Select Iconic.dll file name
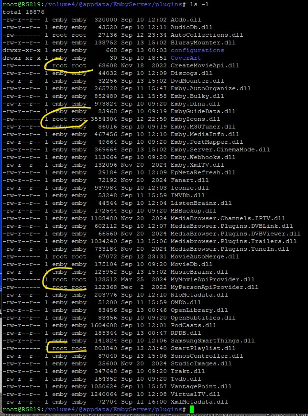Screen dimensions: 308x416 point(189,188)
